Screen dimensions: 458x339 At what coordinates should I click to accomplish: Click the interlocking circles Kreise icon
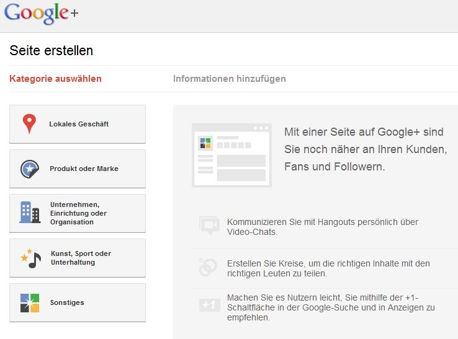(x=208, y=266)
